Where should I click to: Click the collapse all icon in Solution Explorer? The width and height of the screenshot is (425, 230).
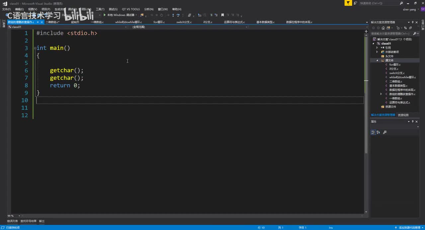410,28
